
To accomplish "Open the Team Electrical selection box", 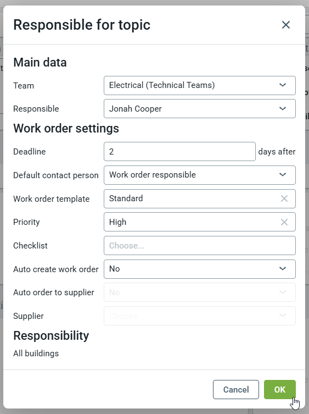I will 200,85.
